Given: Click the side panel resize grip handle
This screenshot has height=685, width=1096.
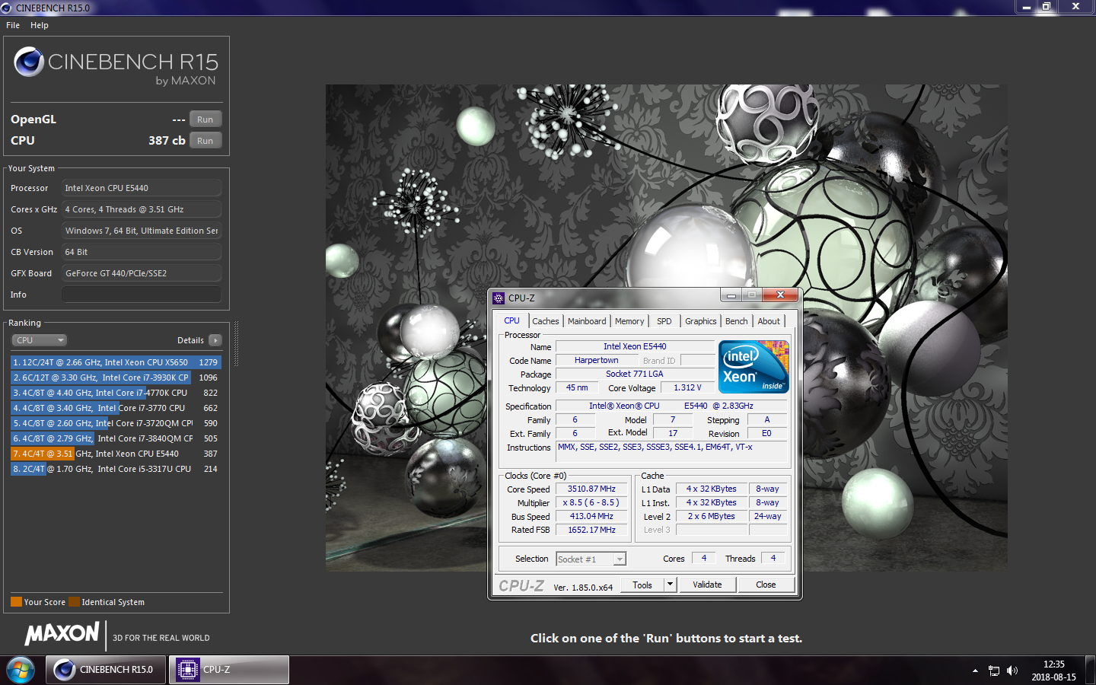Looking at the screenshot, I should [236, 344].
